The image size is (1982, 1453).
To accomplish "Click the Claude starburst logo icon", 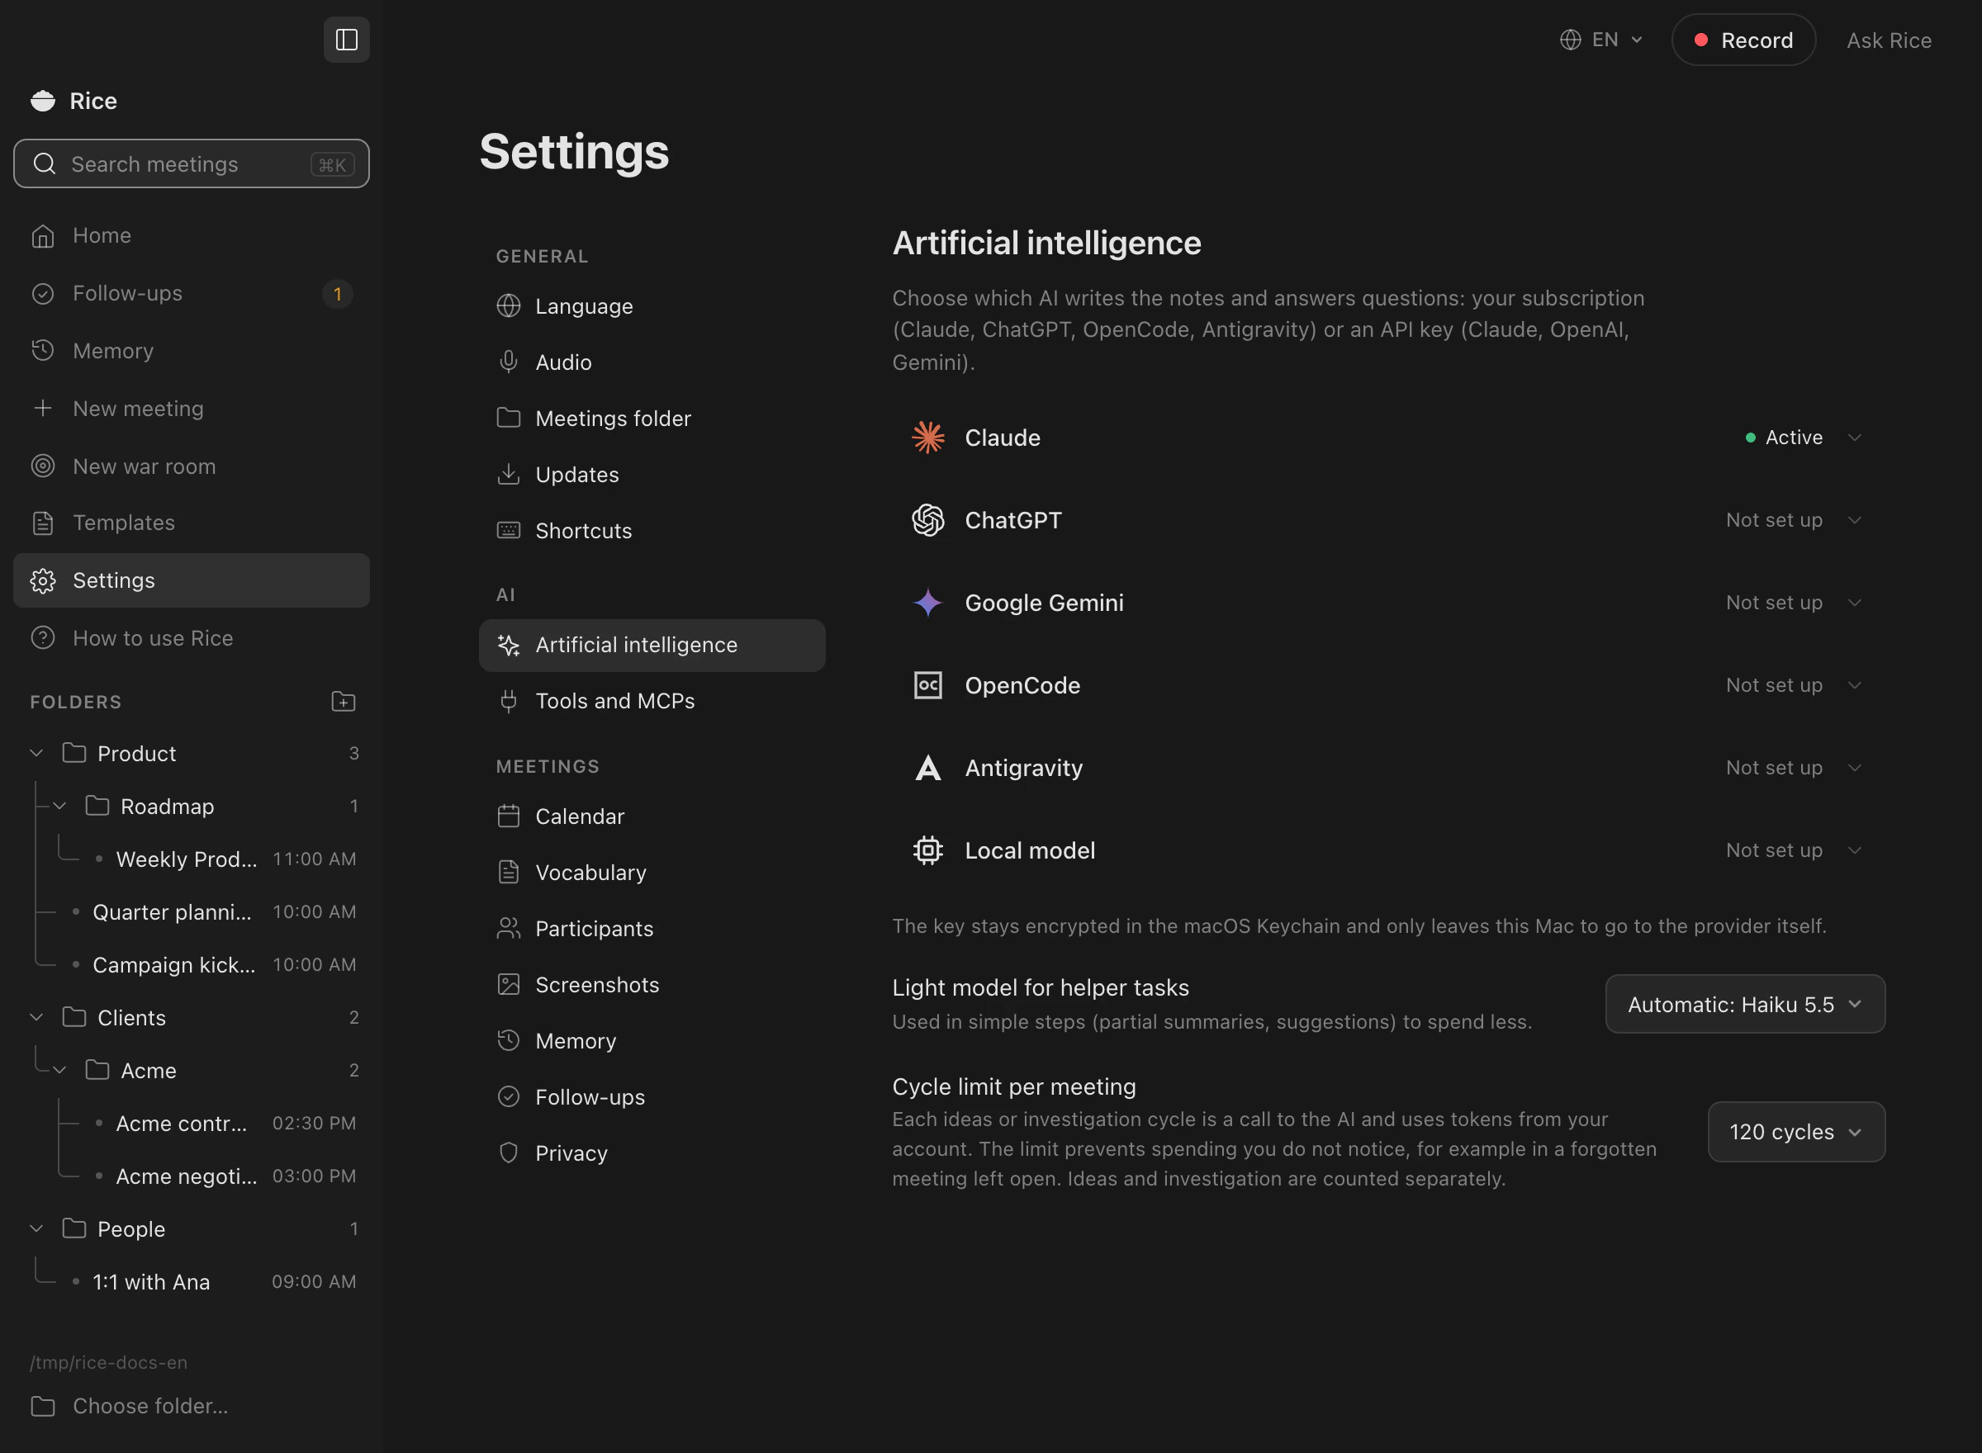I will click(x=928, y=437).
